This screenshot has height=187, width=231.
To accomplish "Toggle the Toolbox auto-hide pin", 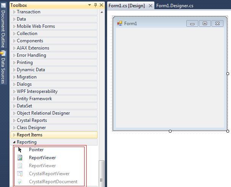I will coord(95,5).
